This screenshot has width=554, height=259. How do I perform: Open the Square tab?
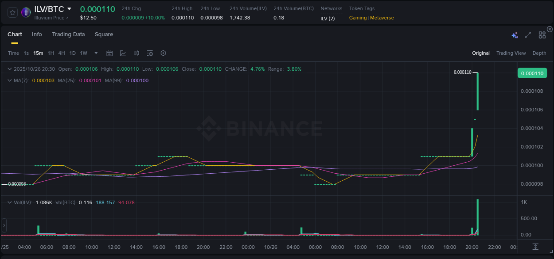[x=104, y=34]
